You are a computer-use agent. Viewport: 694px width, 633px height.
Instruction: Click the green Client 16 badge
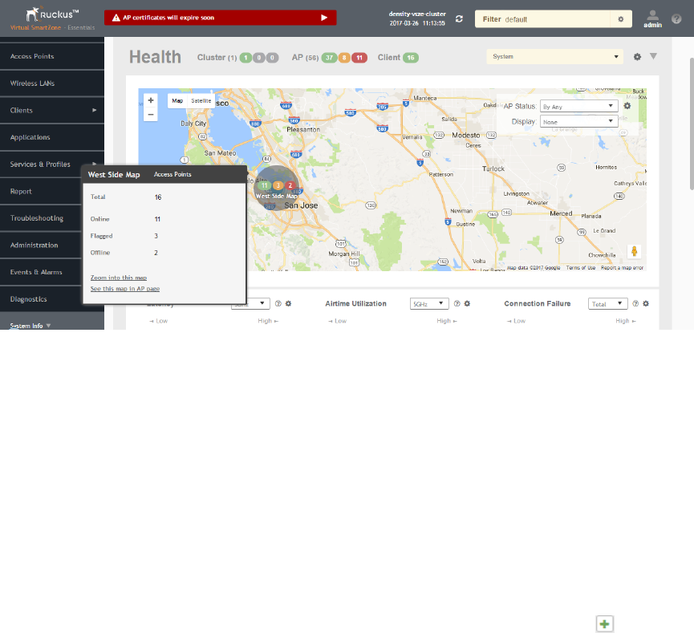pyautogui.click(x=411, y=58)
